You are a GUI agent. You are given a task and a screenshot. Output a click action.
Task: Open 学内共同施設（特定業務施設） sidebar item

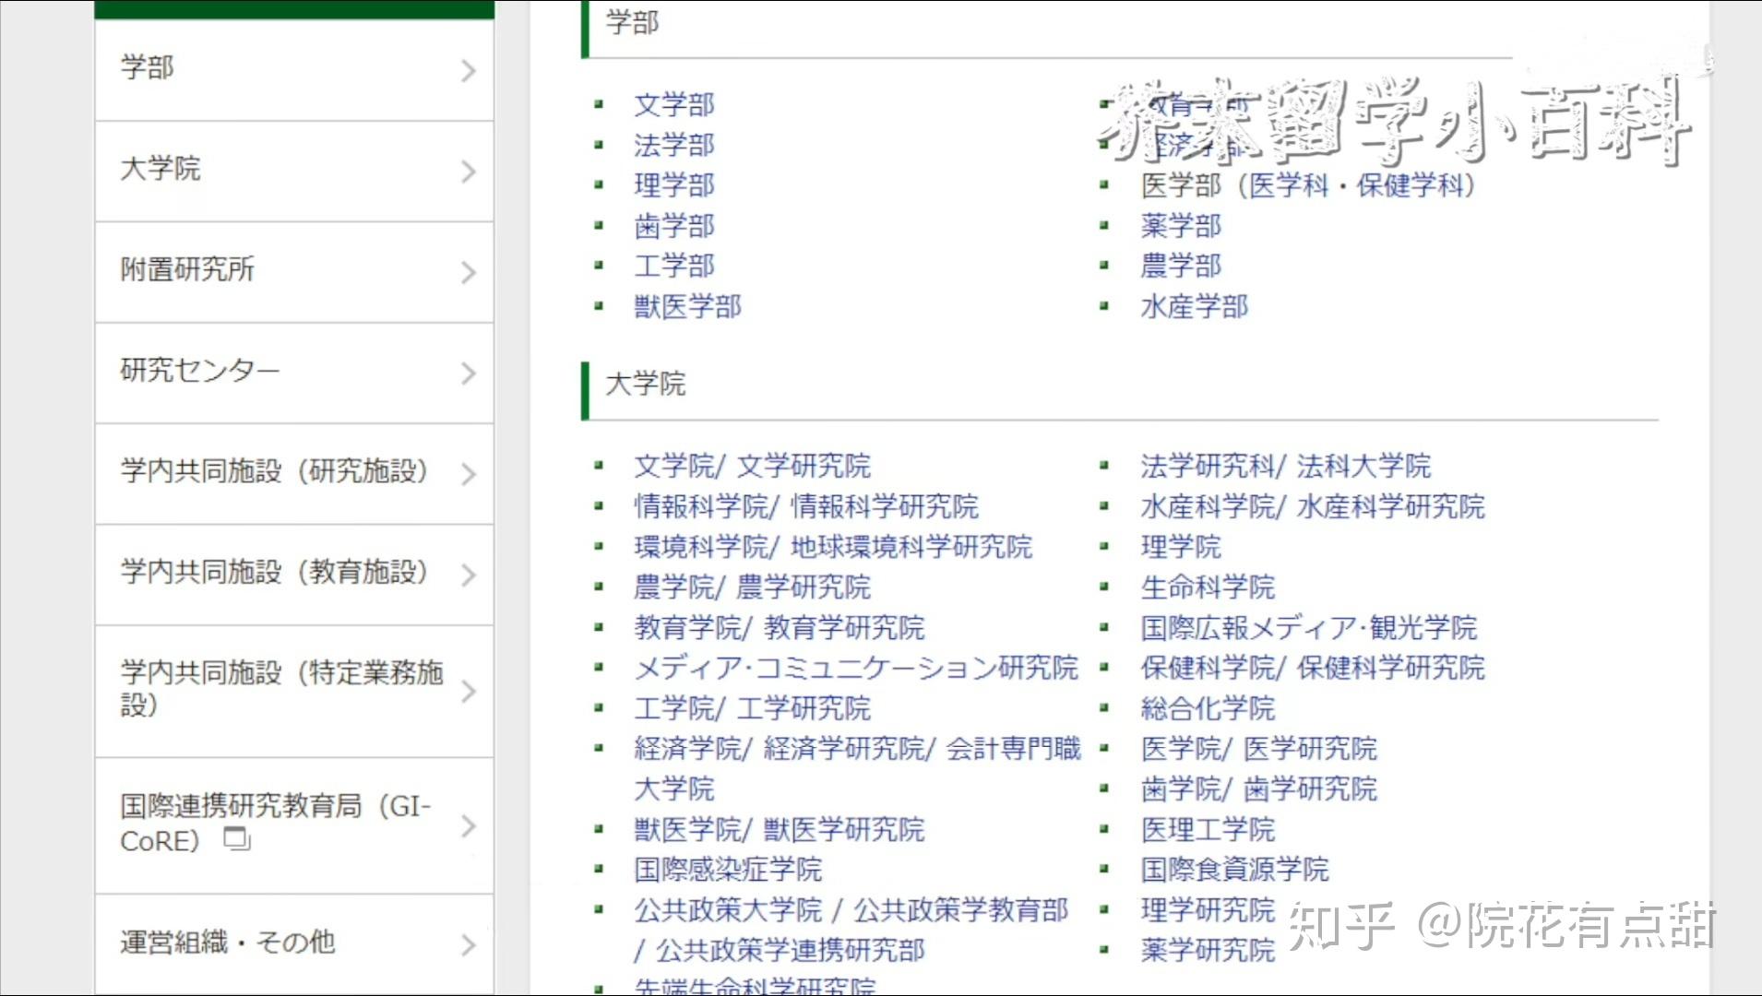pos(294,691)
